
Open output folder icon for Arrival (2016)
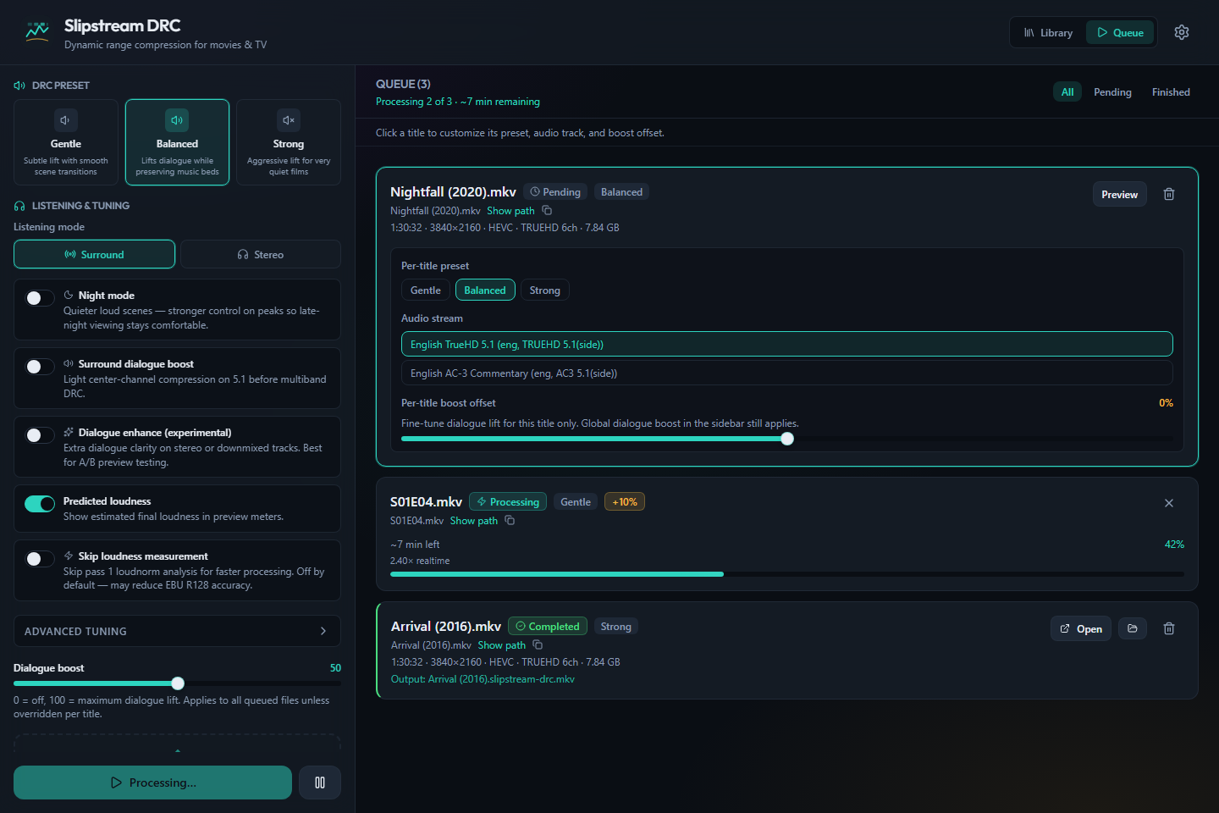coord(1133,628)
